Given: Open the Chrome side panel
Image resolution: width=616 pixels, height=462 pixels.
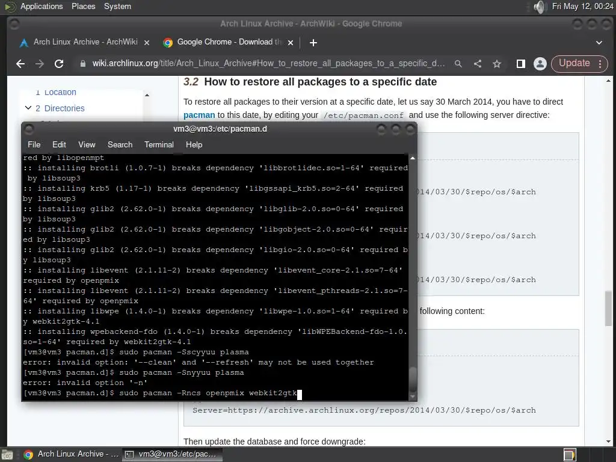Looking at the screenshot, I should tap(521, 64).
